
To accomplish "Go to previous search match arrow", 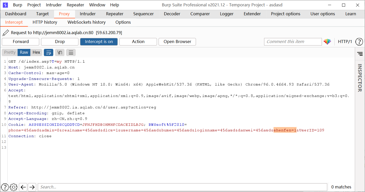I will coord(23,187).
